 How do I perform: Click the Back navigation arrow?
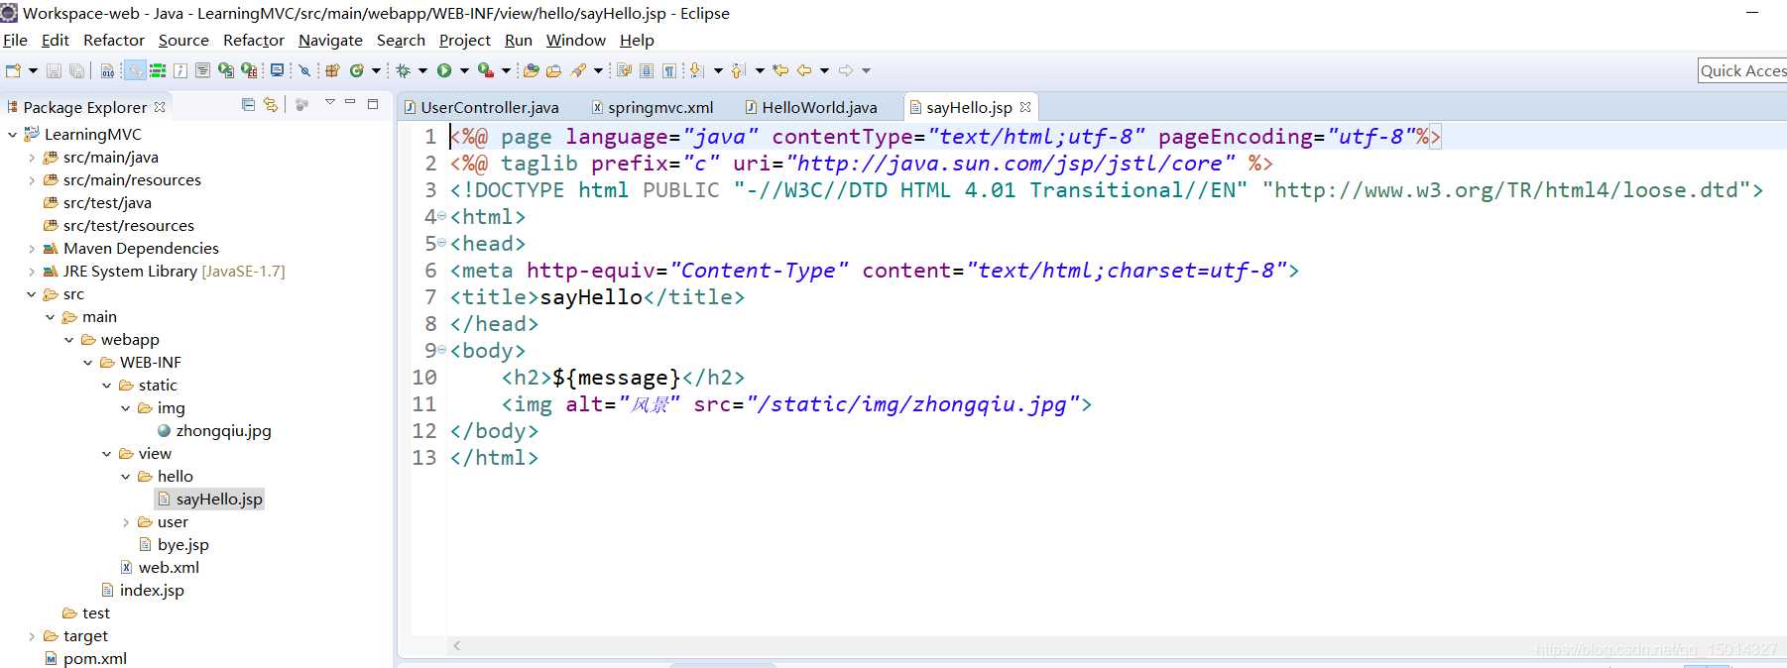tap(804, 70)
